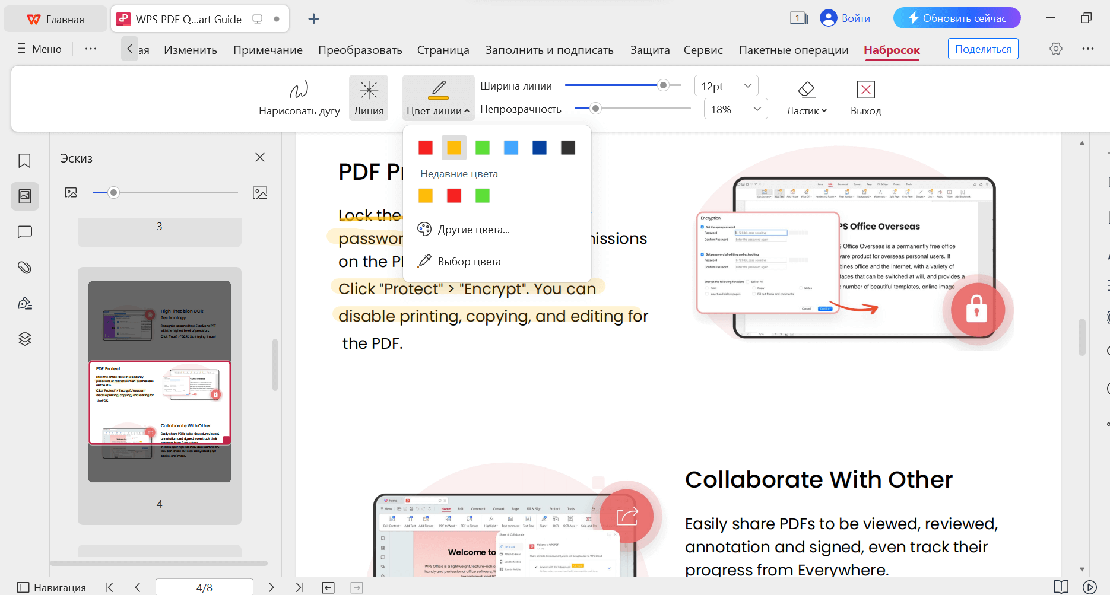The image size is (1110, 595).
Task: Select the Bookmarks panel icon
Action: (x=24, y=160)
